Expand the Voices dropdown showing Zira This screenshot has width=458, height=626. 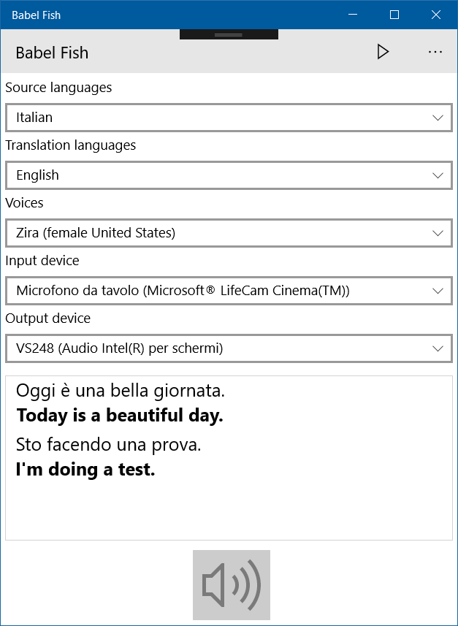tap(229, 233)
